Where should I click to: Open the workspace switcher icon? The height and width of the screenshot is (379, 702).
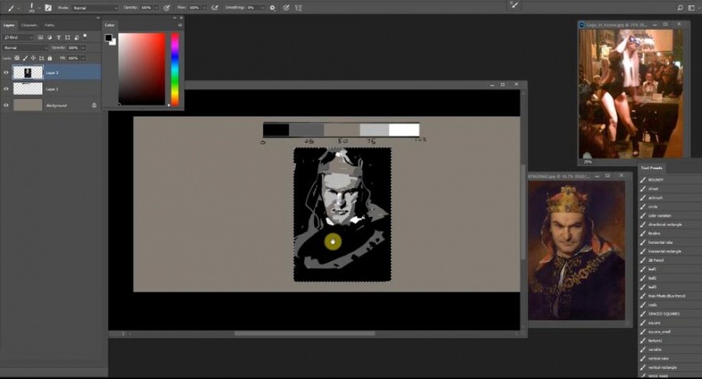(692, 8)
